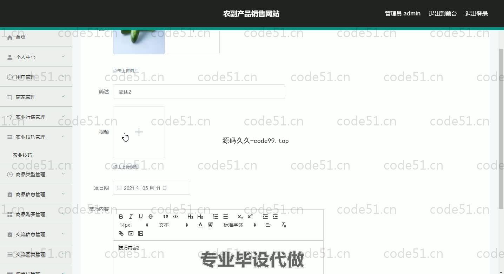Screen dimensions: 504x274
Task: Decrease the paragraph indent
Action: click(x=265, y=217)
